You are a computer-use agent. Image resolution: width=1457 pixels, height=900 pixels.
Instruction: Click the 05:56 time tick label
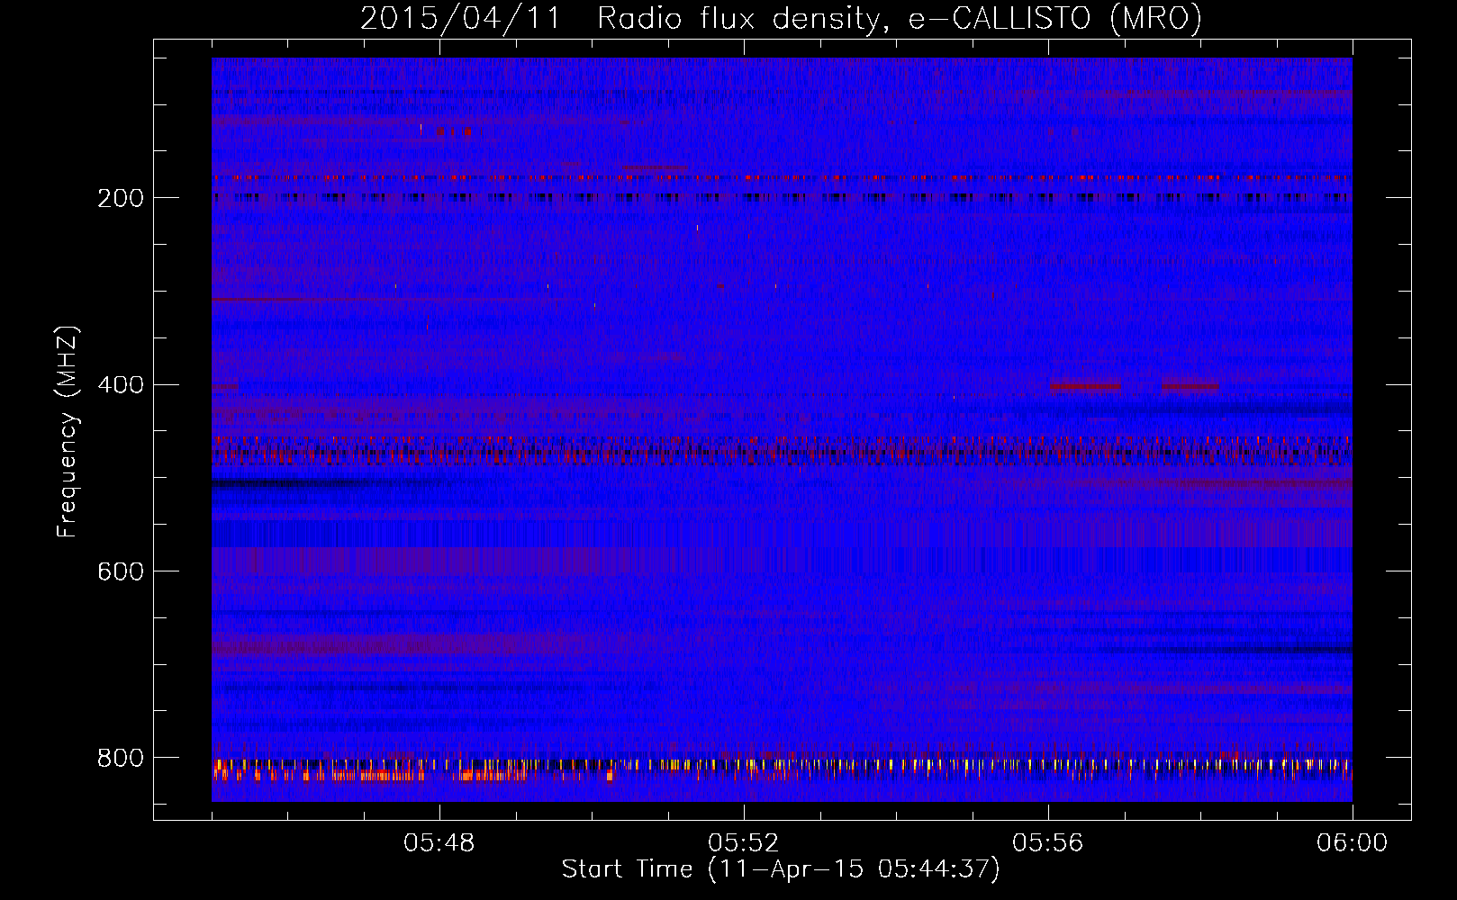(1048, 843)
